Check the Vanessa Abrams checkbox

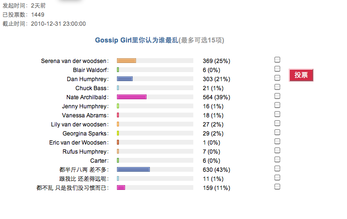coord(277,114)
